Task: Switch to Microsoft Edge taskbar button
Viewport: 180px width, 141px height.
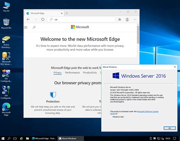Action: 44,138
